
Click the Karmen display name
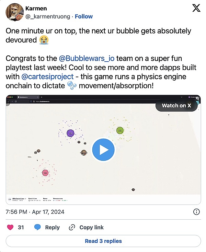(x=36, y=8)
